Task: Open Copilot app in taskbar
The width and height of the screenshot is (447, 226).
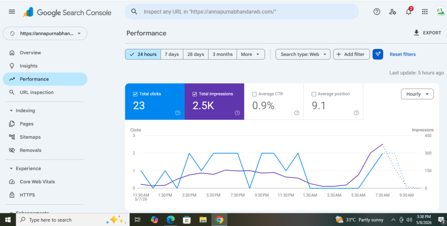Action: tap(154, 220)
